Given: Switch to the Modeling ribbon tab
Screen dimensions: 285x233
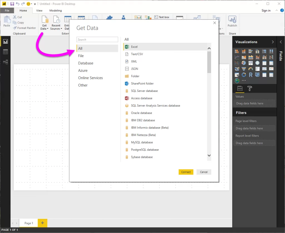Looking at the screenshot, I should click(x=55, y=10).
